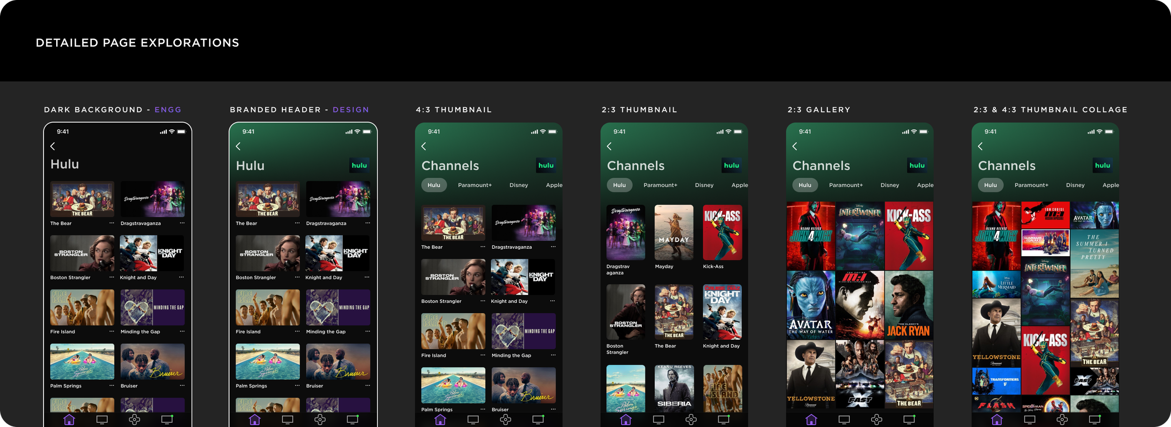Tap back chevron in Thumbnail Collage mockup

pyautogui.click(x=980, y=147)
